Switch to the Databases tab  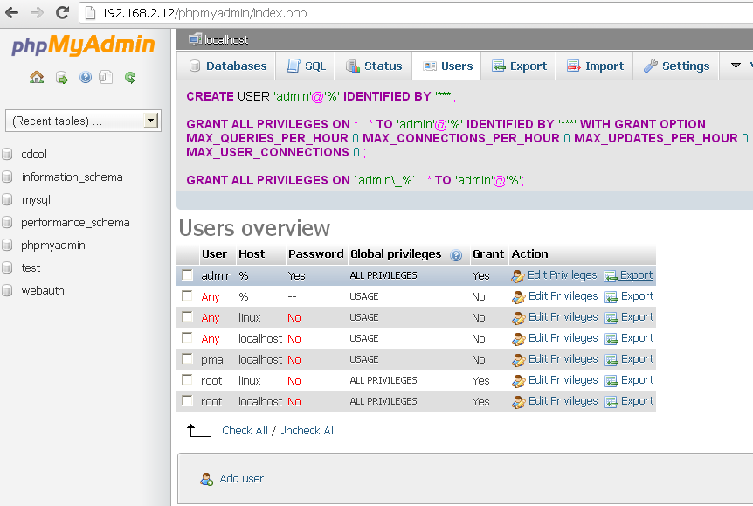(227, 66)
